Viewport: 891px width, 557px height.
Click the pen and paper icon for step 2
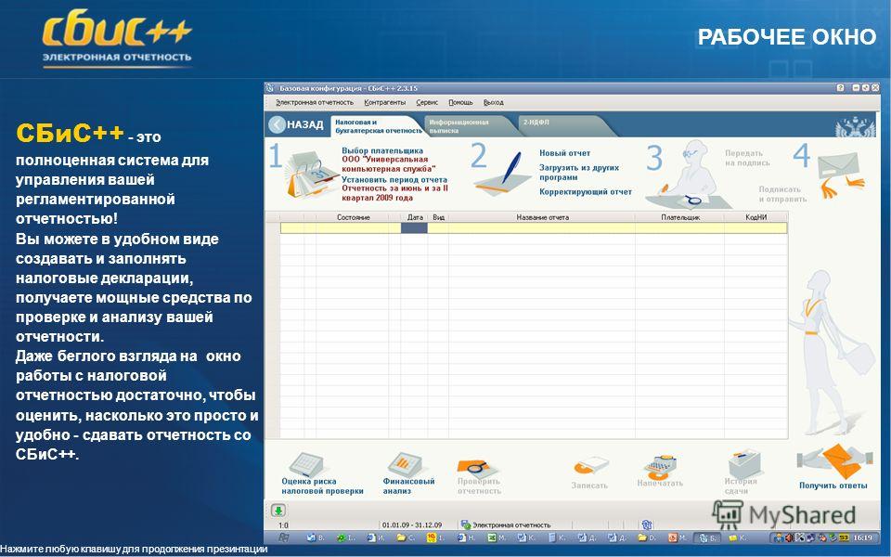[502, 173]
